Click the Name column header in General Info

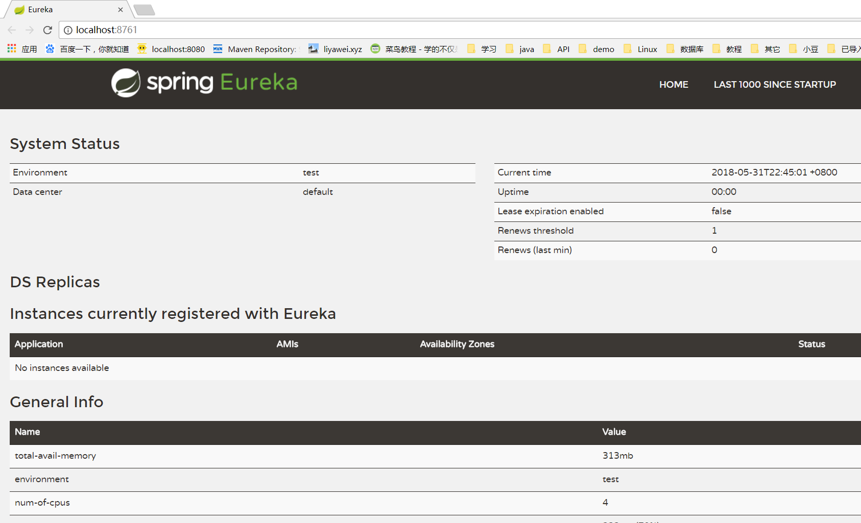click(x=28, y=432)
